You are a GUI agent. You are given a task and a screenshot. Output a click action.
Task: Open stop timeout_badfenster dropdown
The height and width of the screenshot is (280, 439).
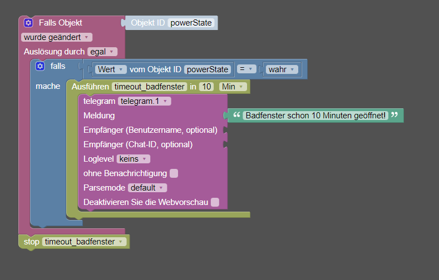click(x=84, y=242)
